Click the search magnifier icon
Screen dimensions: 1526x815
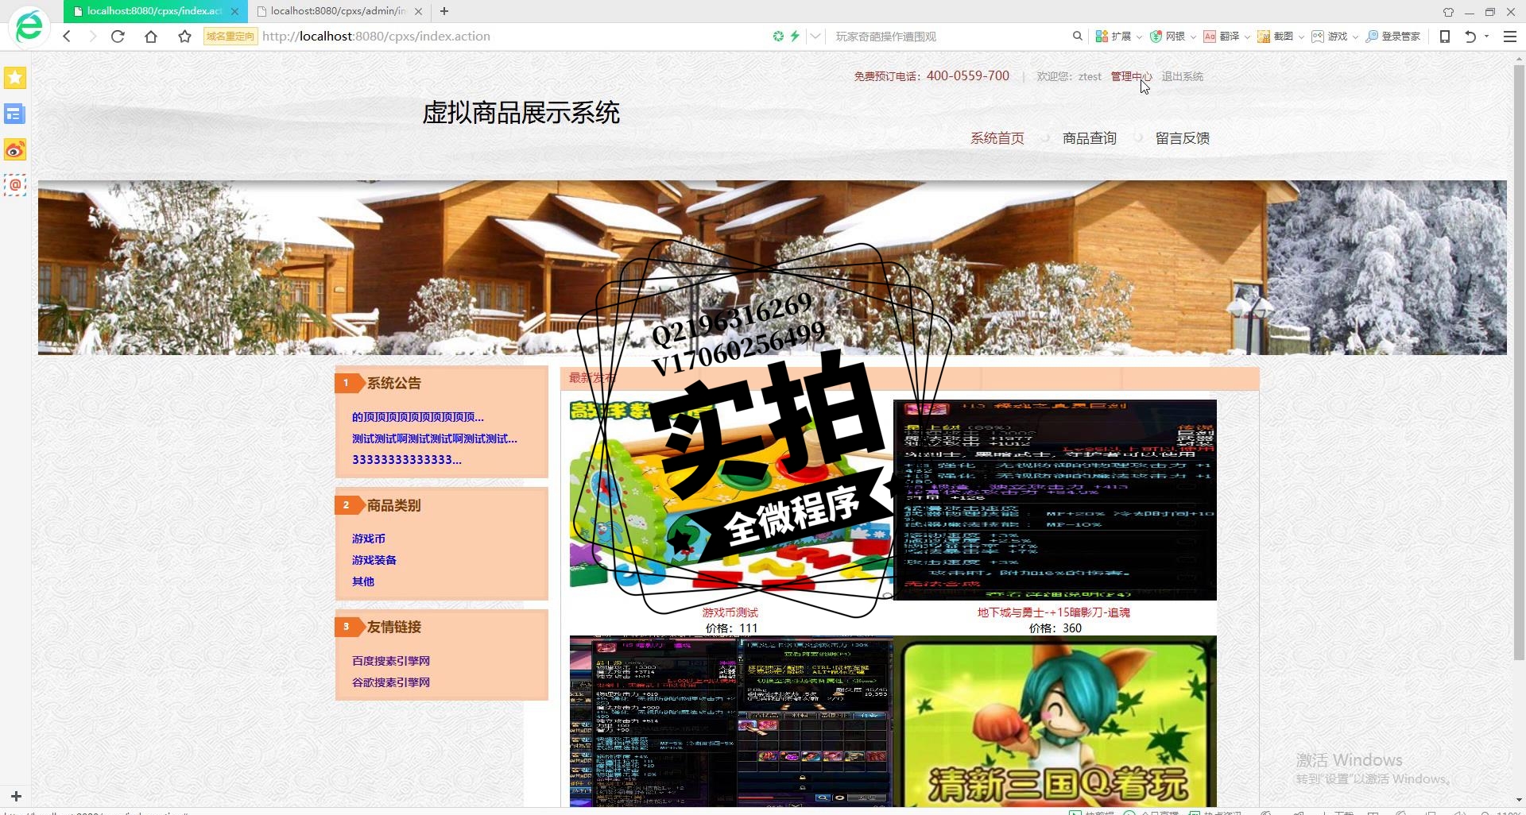[1078, 37]
